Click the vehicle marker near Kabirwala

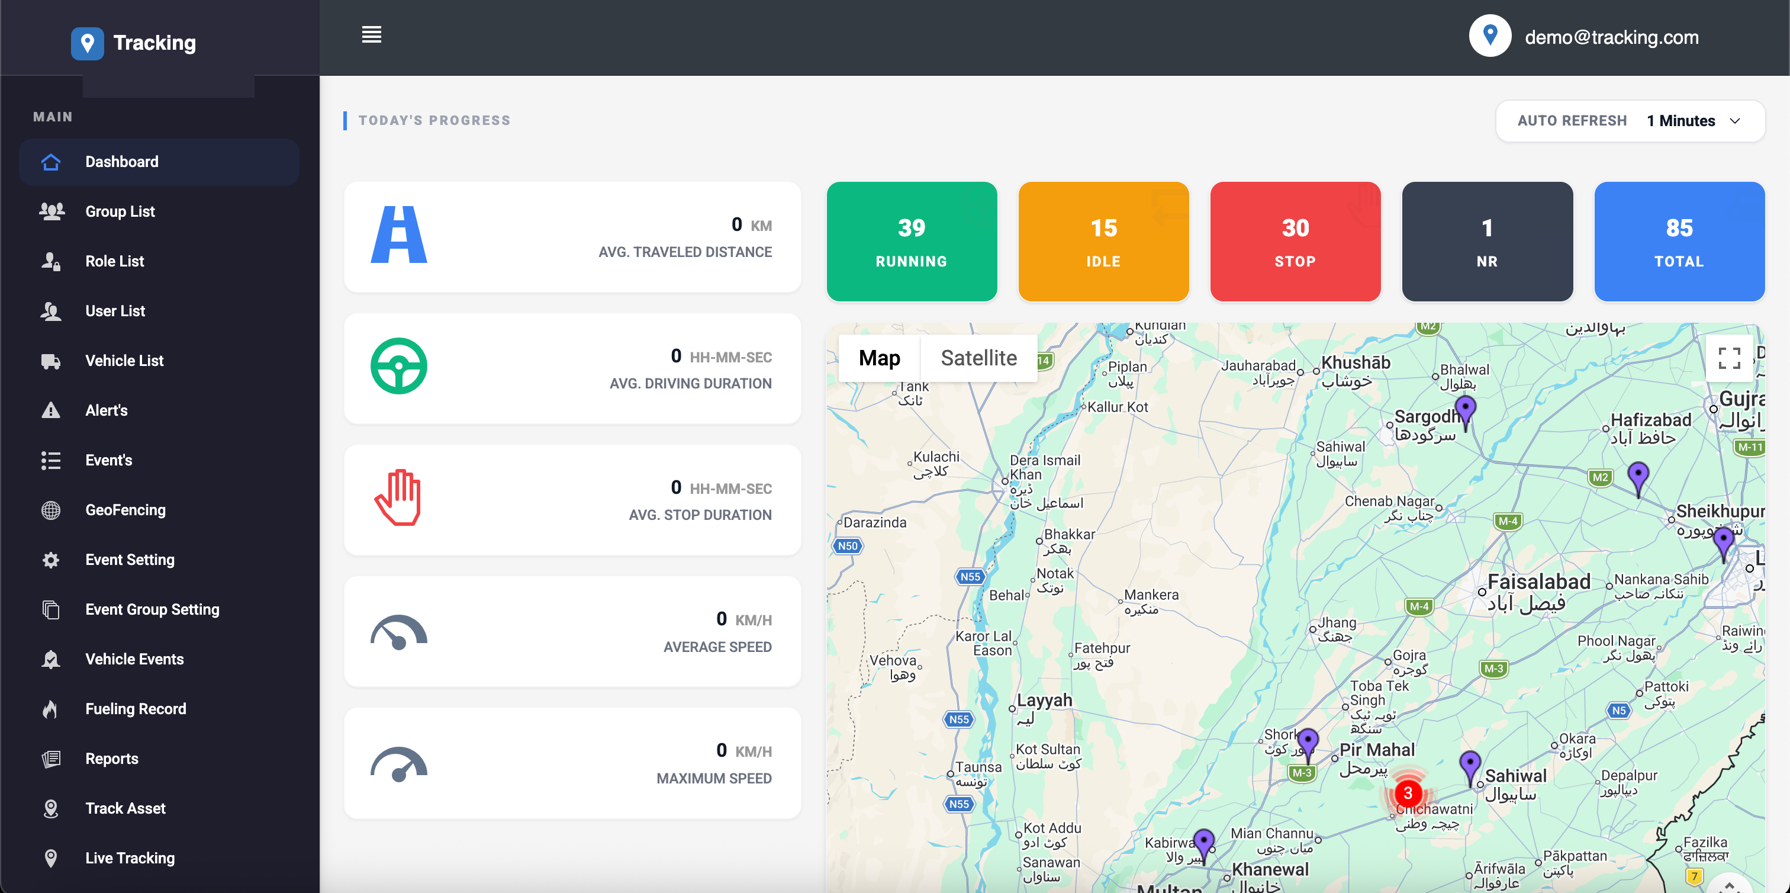pos(1203,845)
